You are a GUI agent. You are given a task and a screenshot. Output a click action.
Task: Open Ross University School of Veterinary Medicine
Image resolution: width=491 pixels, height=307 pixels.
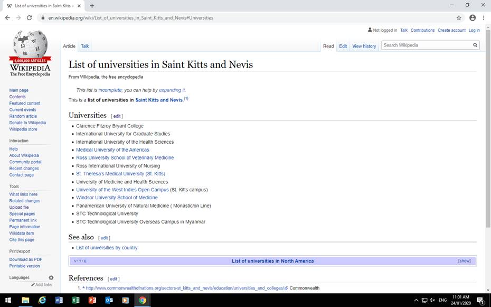tap(125, 157)
